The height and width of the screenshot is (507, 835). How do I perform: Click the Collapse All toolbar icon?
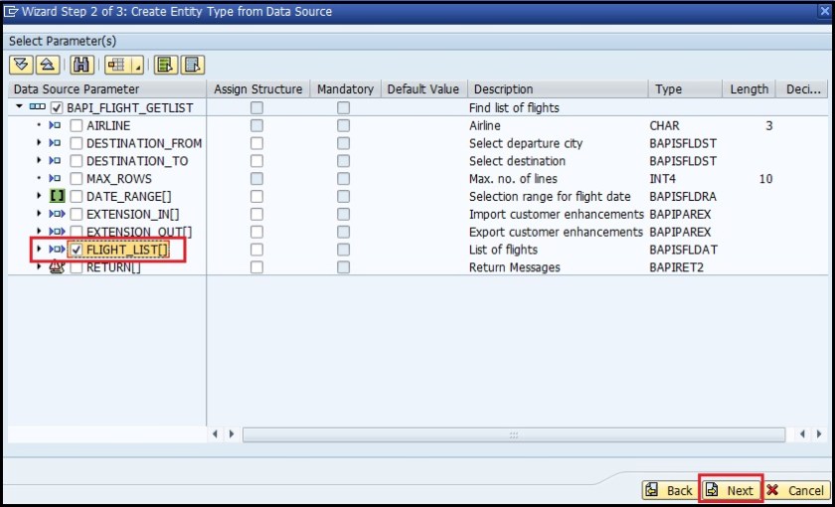48,65
